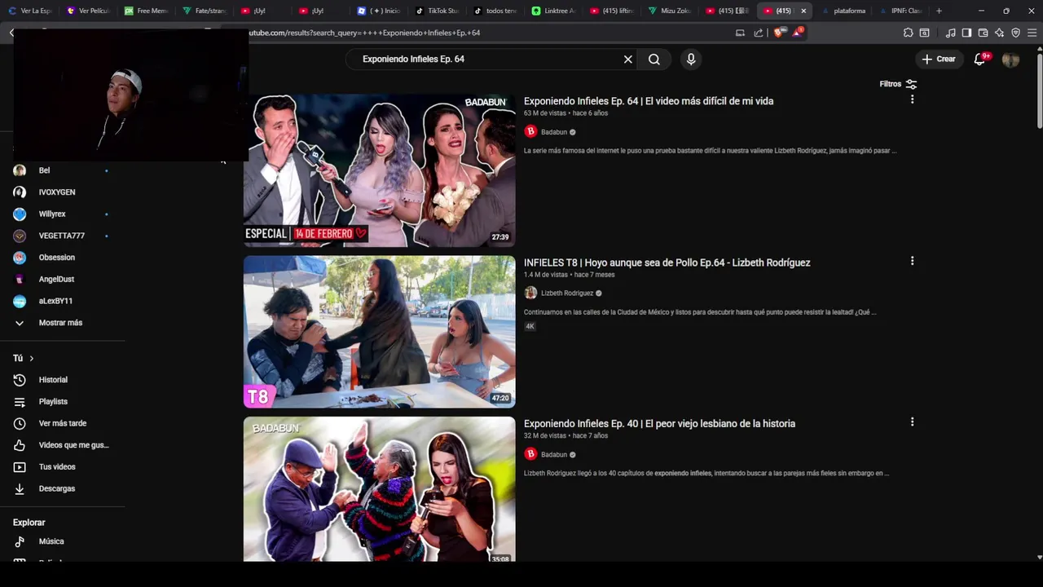Switch to the plataforma browser tab
This screenshot has height=587, width=1043.
[843, 11]
